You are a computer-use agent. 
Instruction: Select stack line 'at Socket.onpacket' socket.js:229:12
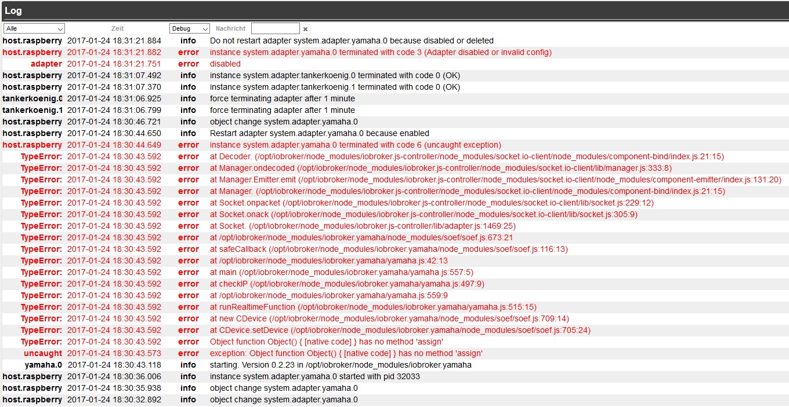coord(432,203)
